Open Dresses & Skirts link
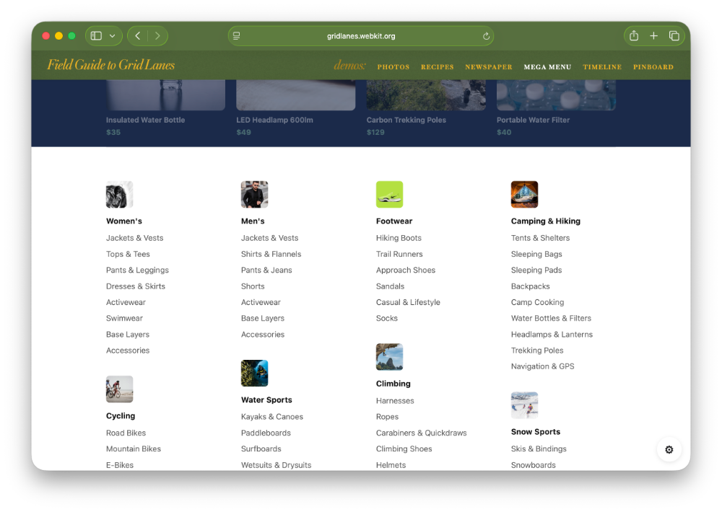The height and width of the screenshot is (512, 722). (136, 286)
